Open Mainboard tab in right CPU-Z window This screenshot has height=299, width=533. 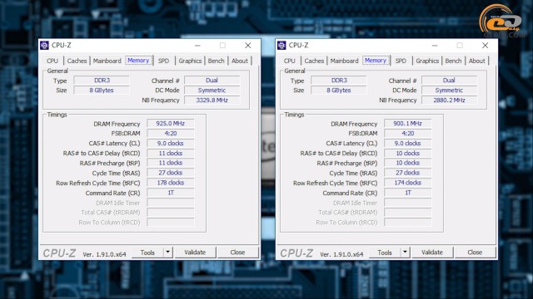pos(344,61)
